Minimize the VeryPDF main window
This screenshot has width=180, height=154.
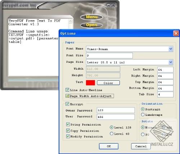[108, 5]
